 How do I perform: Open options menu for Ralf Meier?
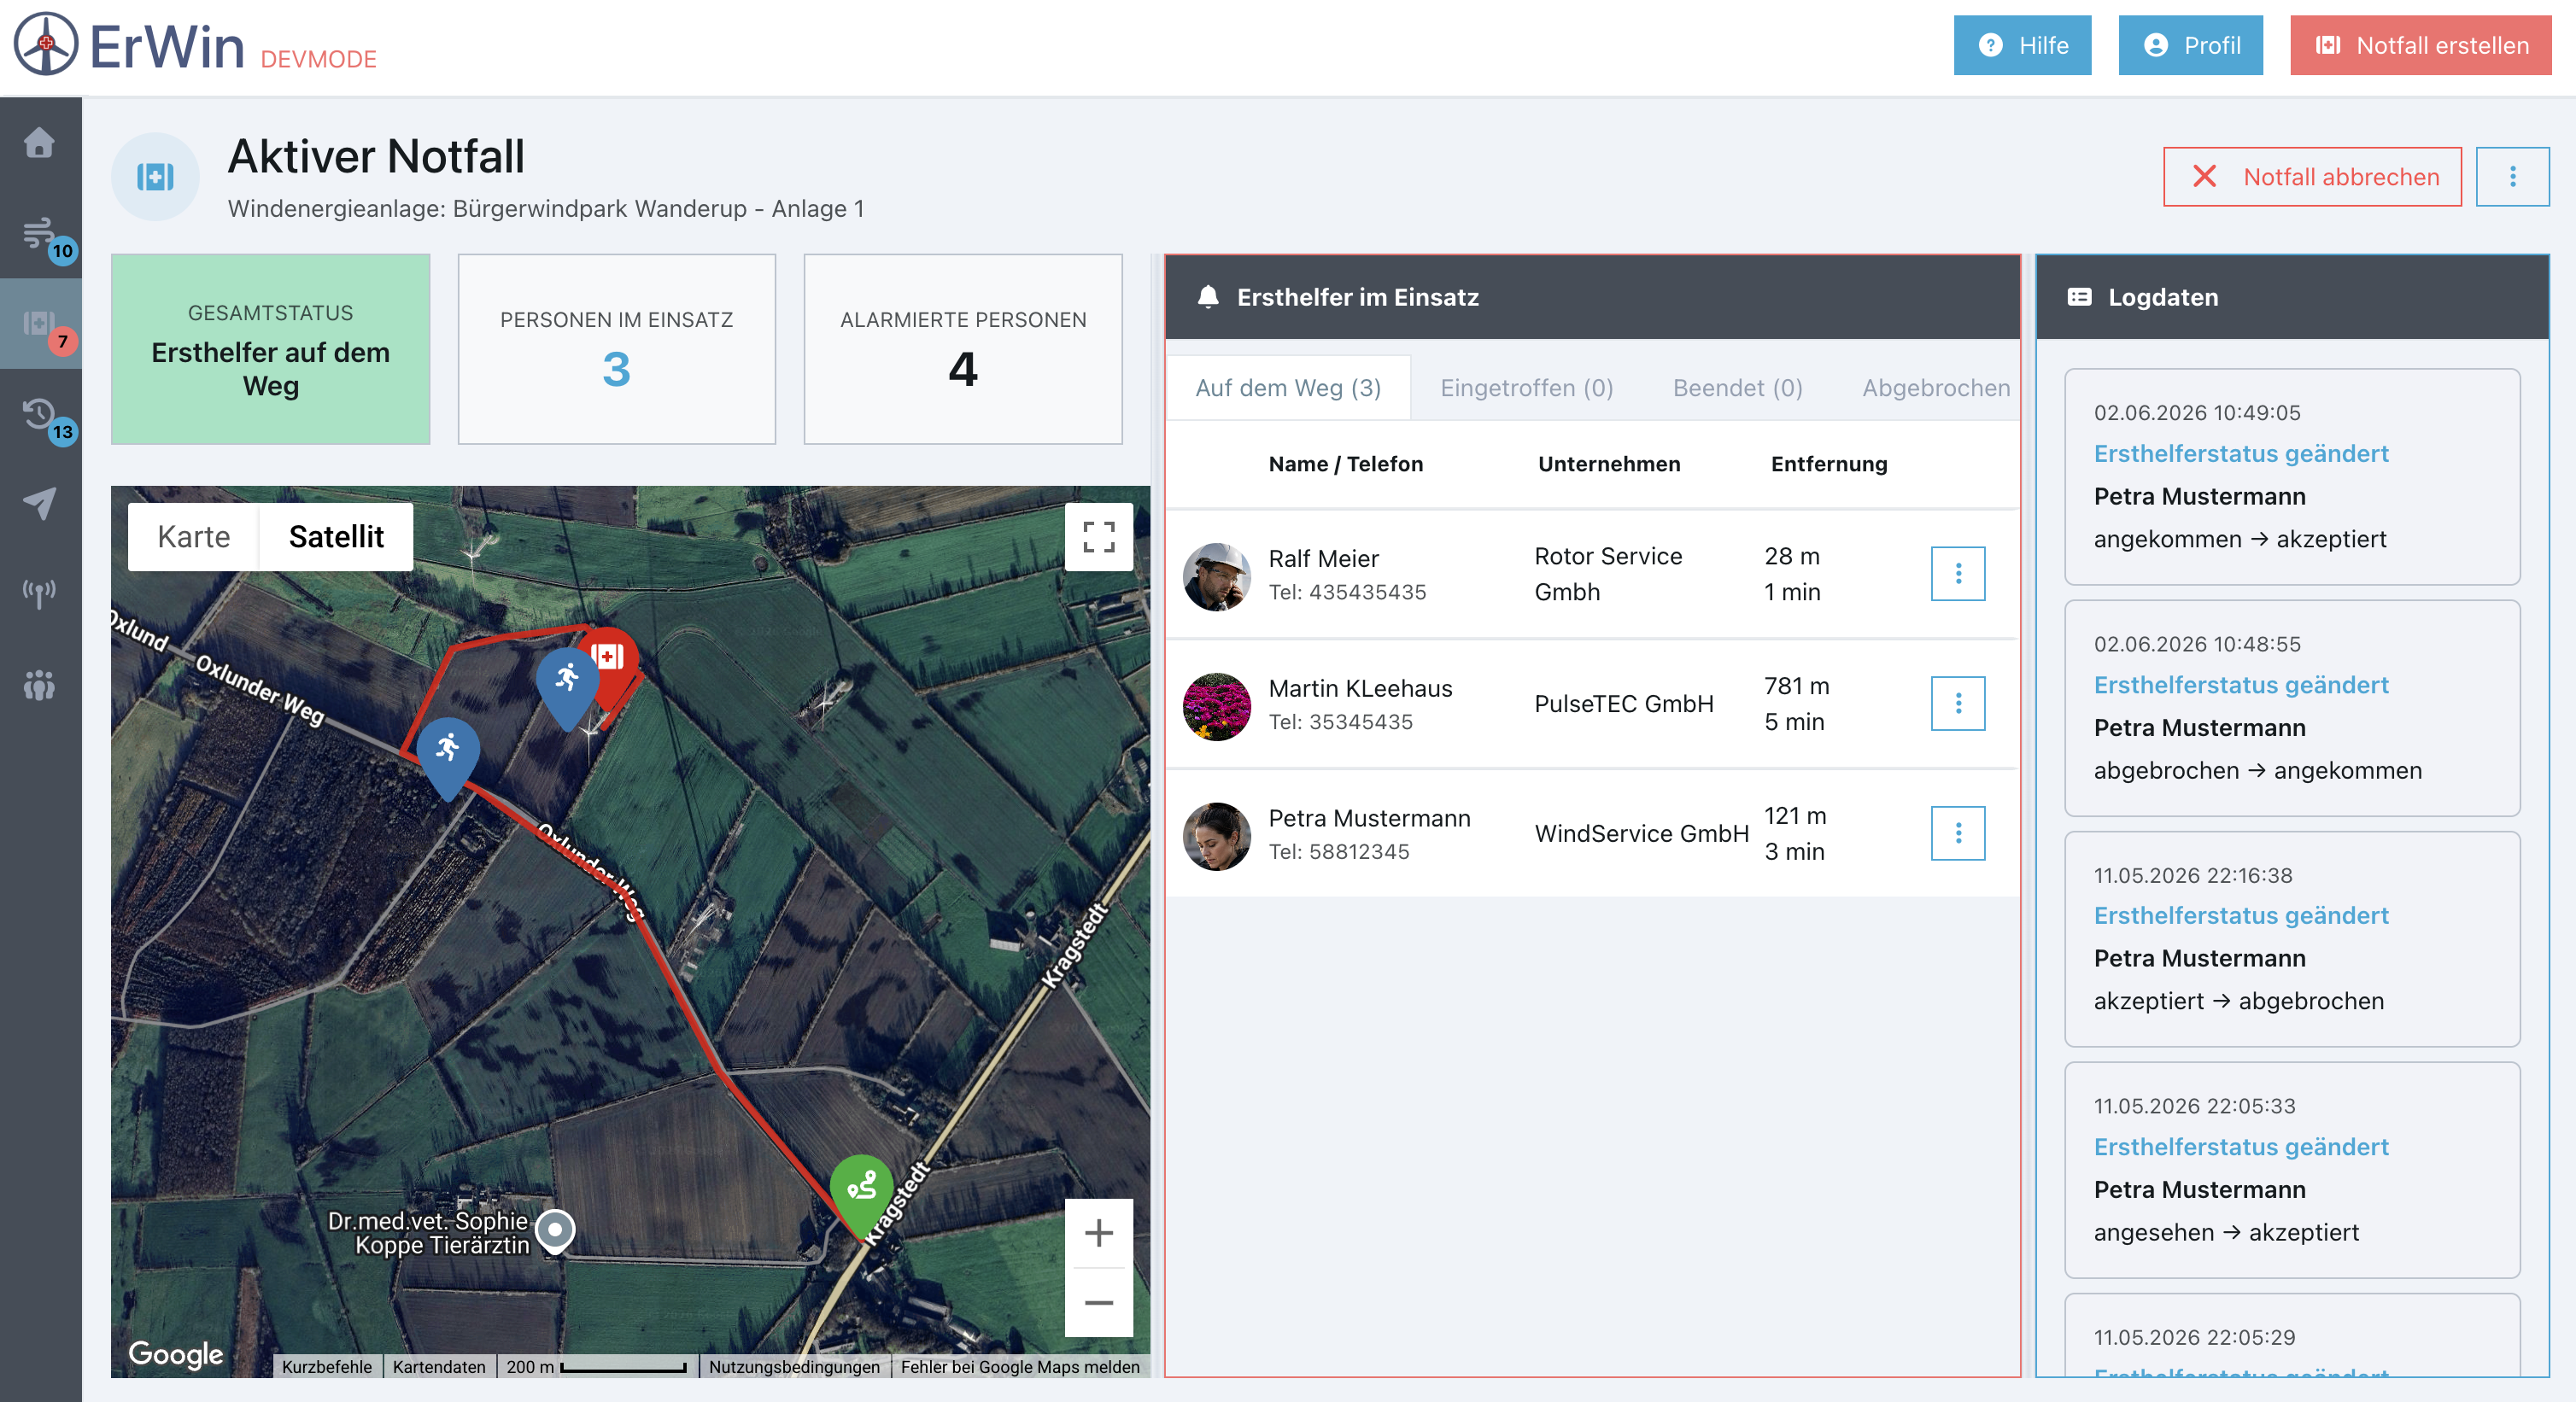(x=1957, y=574)
